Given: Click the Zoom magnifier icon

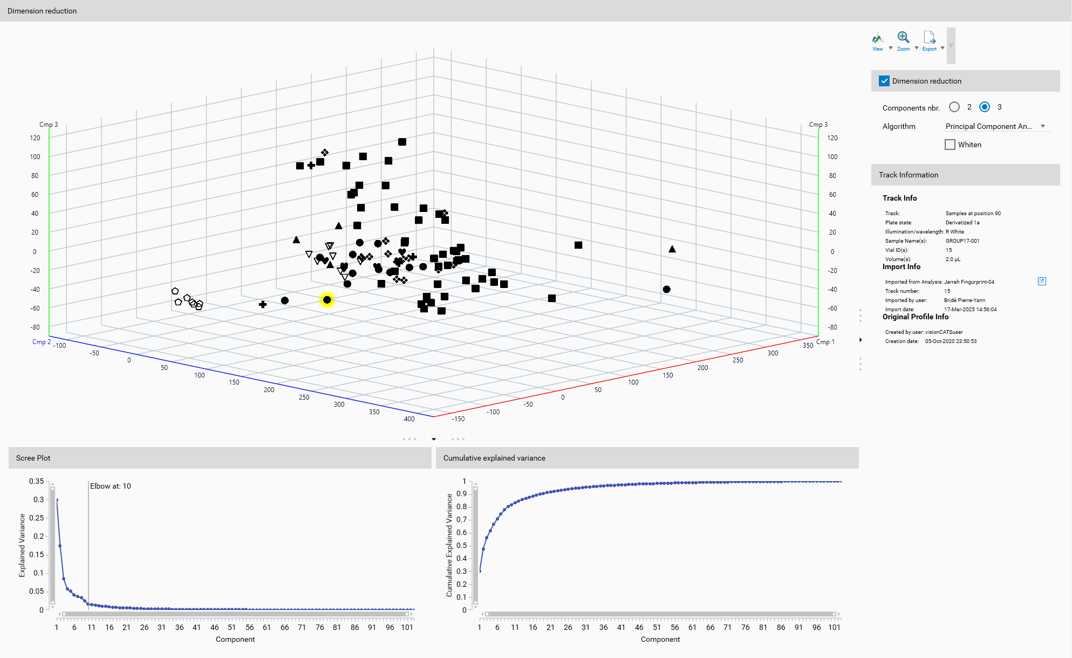Looking at the screenshot, I should [x=903, y=37].
